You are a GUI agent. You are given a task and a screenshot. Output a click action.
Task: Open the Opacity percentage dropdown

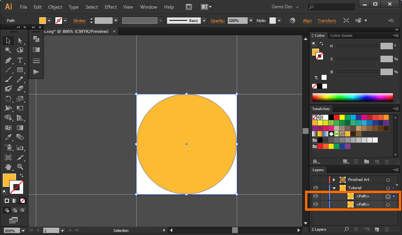[251, 20]
